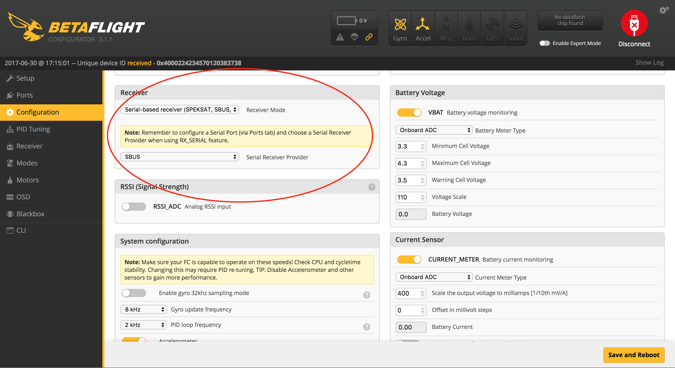675x368 pixels.
Task: Open help for PID loop frequency
Action: point(367,327)
